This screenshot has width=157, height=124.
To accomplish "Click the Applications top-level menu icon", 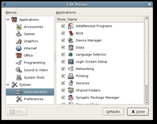I will [x=14, y=20].
